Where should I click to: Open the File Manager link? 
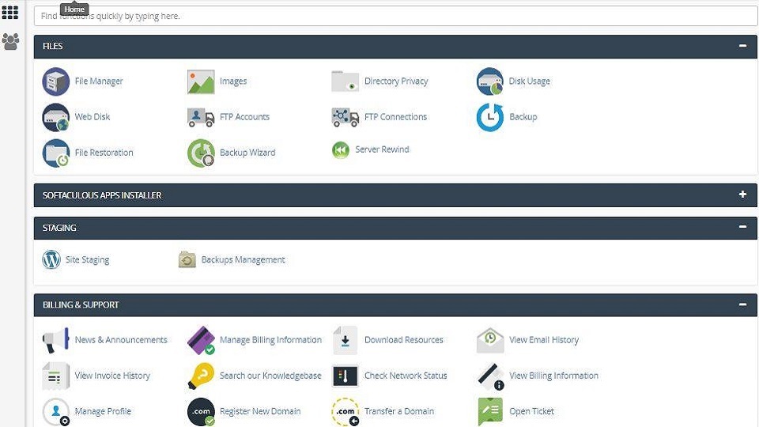(99, 81)
